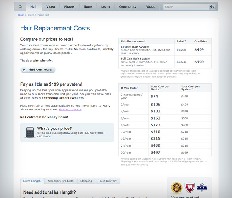Click the $106 monthly cost

[156, 105]
